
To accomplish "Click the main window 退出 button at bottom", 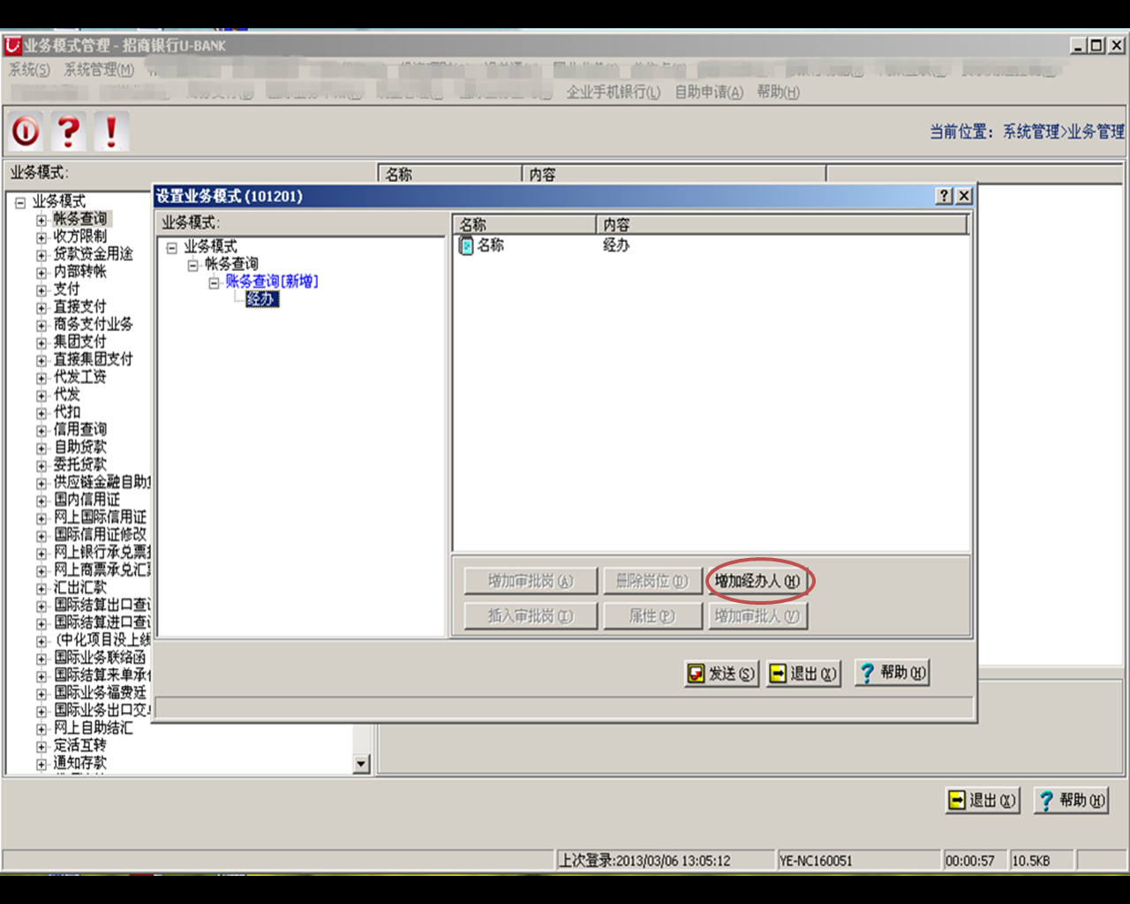I will pos(983,801).
